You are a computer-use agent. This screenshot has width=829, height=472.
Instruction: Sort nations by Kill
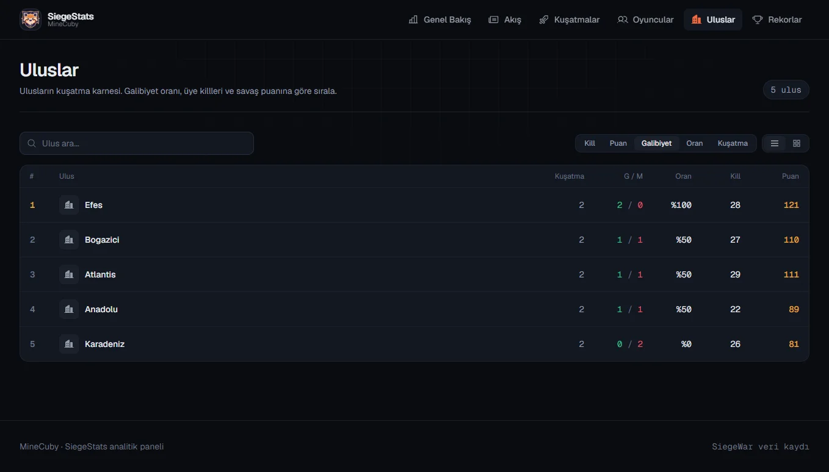pos(590,143)
